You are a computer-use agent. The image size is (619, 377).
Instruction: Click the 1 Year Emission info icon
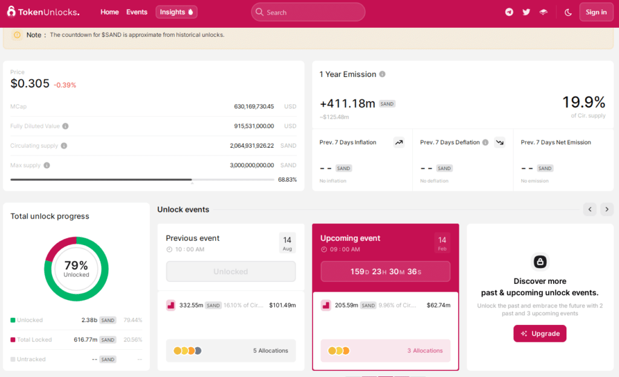click(382, 74)
